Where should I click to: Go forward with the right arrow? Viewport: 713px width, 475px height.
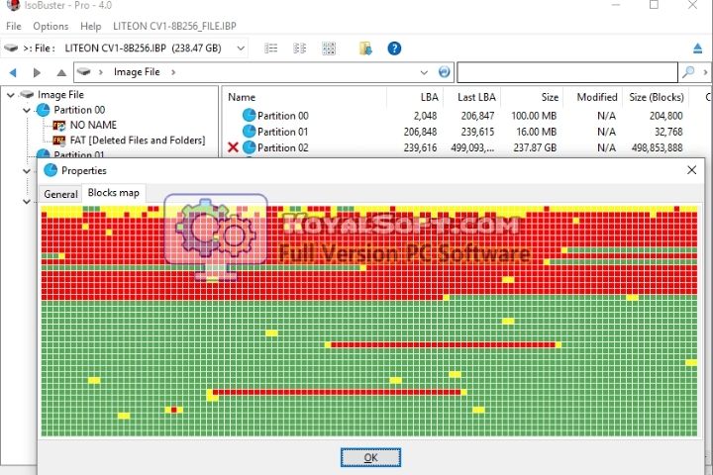tap(37, 72)
